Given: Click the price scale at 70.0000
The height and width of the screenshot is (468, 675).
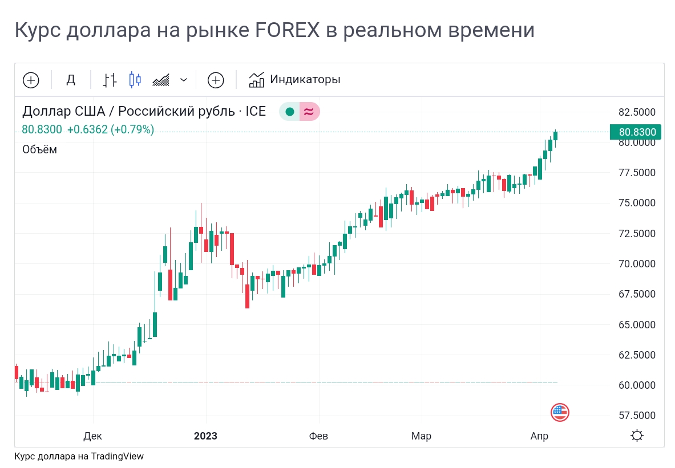Looking at the screenshot, I should pyautogui.click(x=637, y=264).
